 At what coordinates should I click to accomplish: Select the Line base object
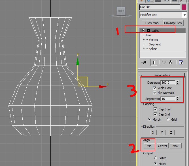coord(148,35)
